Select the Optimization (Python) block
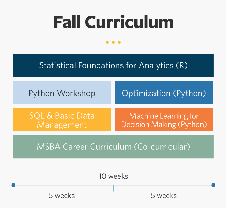 coord(164,93)
